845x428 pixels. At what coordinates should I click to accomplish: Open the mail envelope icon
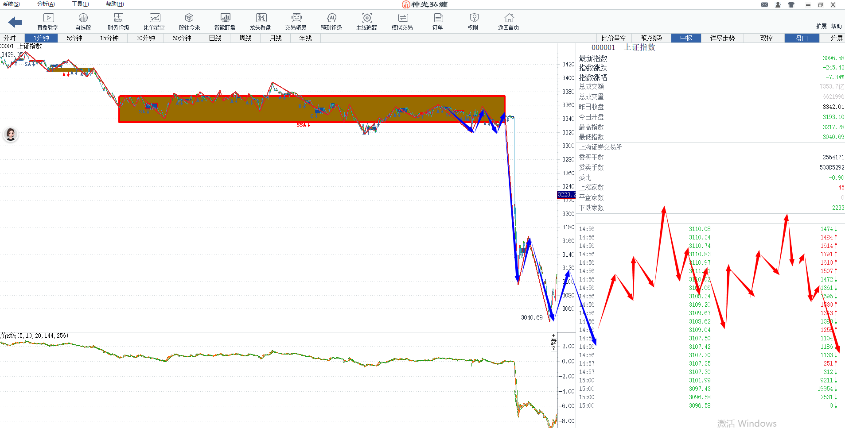pyautogui.click(x=764, y=4)
